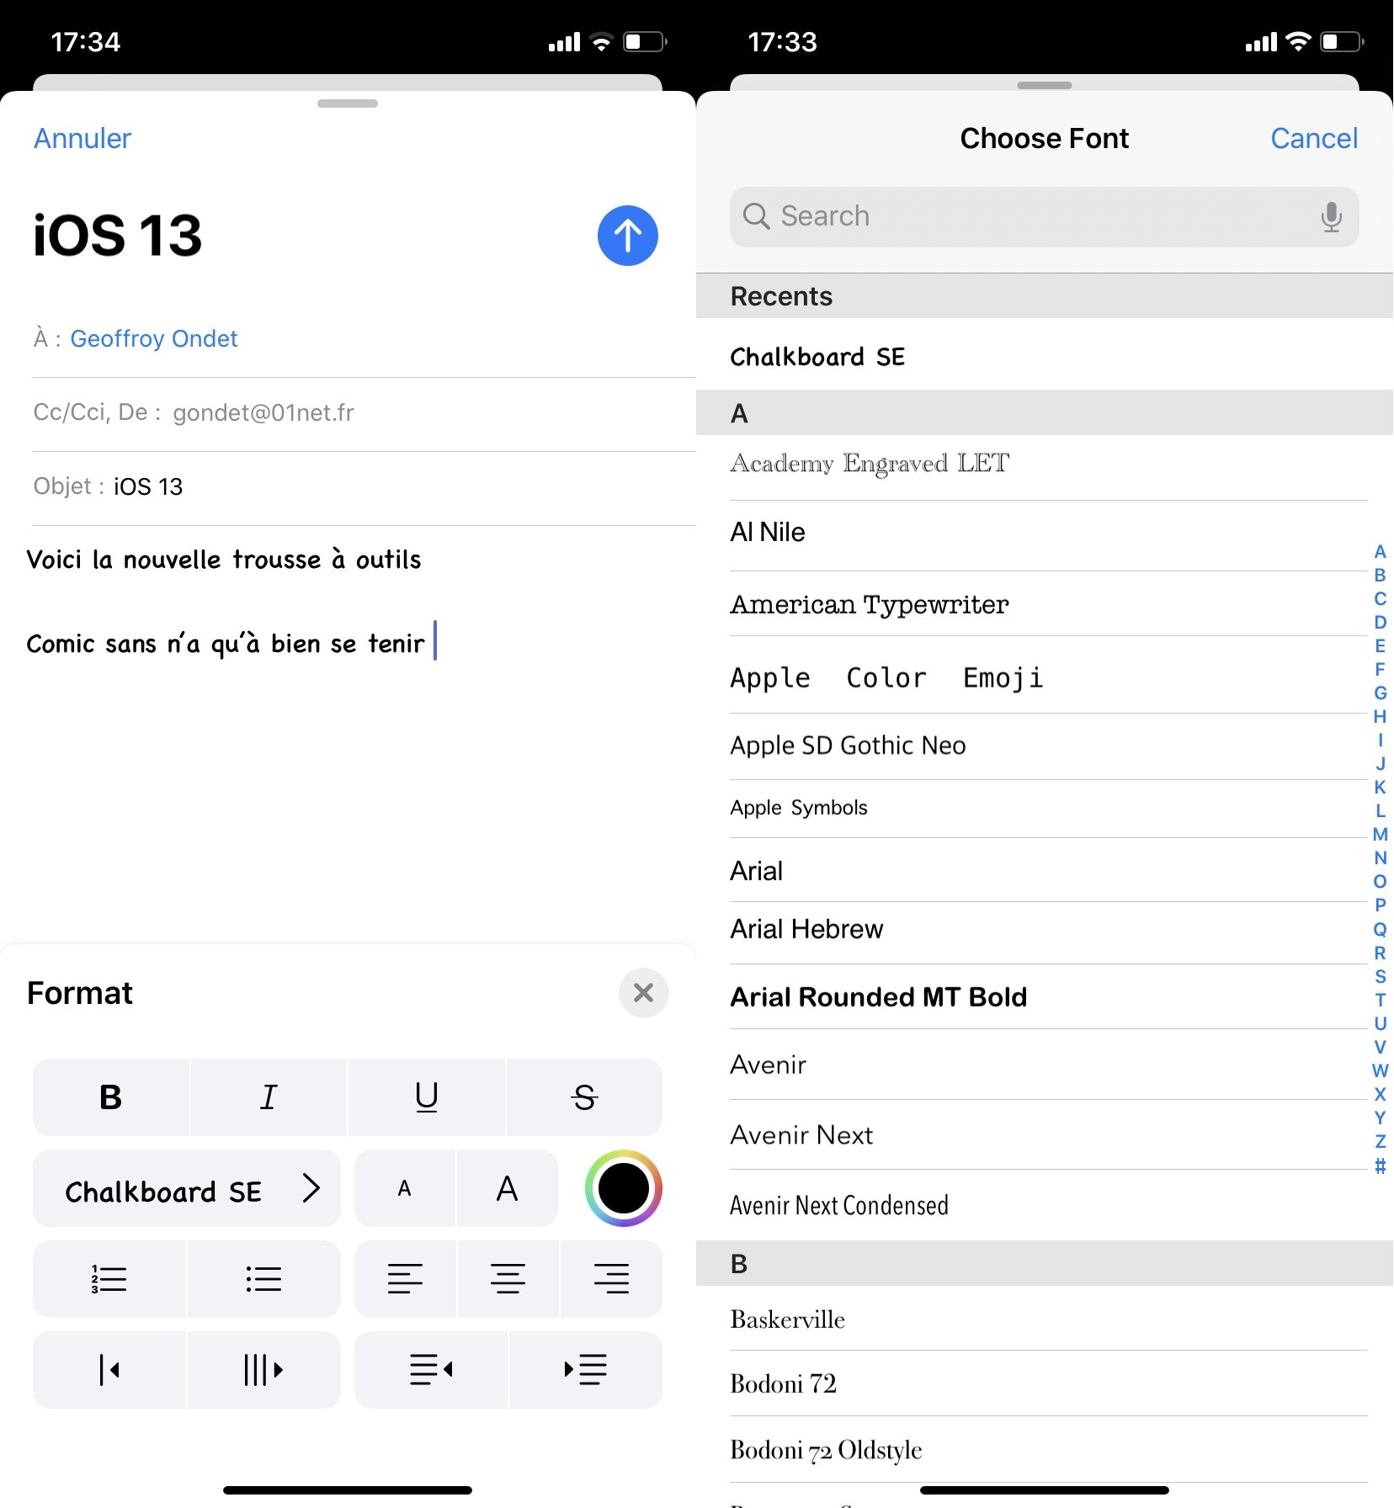Choose American Typewriter font
The height and width of the screenshot is (1508, 1394).
(x=1044, y=605)
